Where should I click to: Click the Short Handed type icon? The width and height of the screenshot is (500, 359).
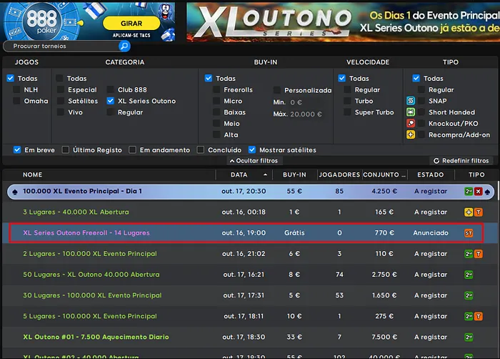coord(411,112)
